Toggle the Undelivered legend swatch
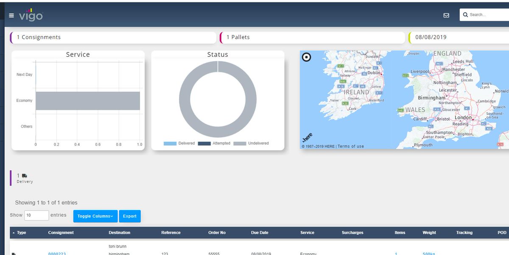This screenshot has width=509, height=255. 240,143
